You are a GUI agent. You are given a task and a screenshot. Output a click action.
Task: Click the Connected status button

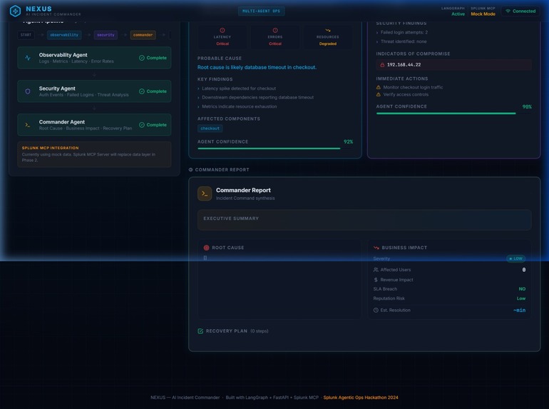click(520, 11)
